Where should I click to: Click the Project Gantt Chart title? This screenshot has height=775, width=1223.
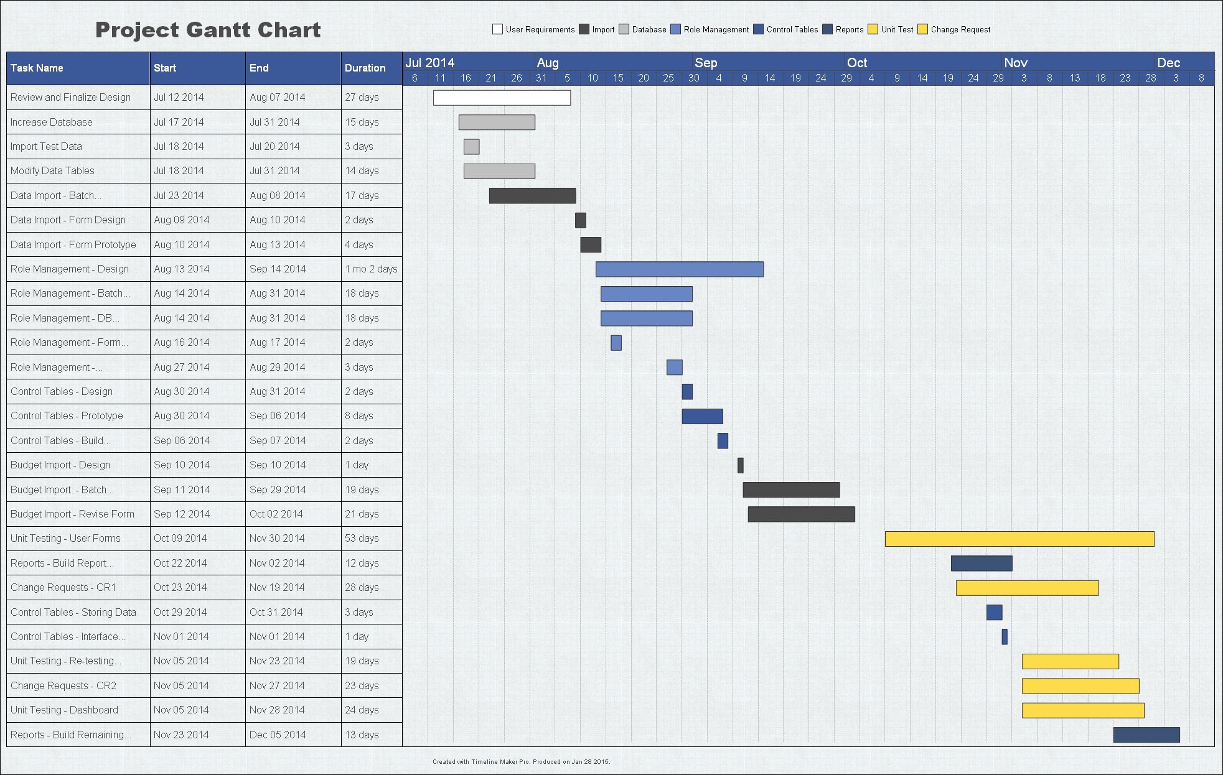[x=208, y=29]
